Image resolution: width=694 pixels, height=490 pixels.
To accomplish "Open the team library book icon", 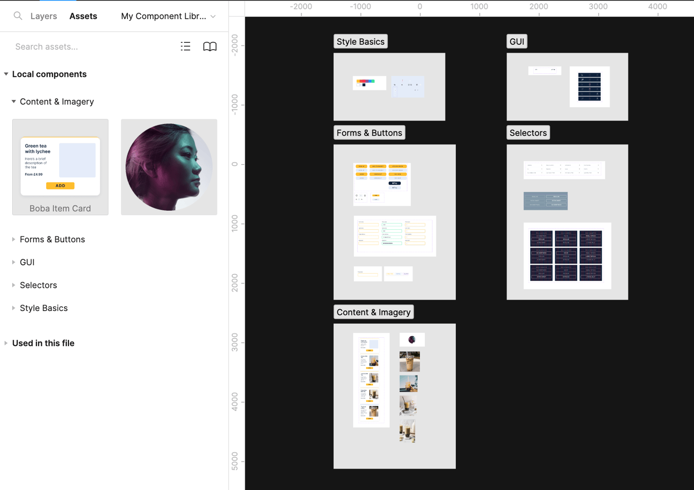I will (x=210, y=46).
